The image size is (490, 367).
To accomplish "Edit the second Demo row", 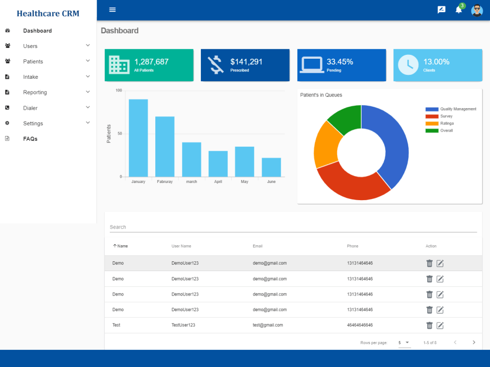I will [440, 279].
